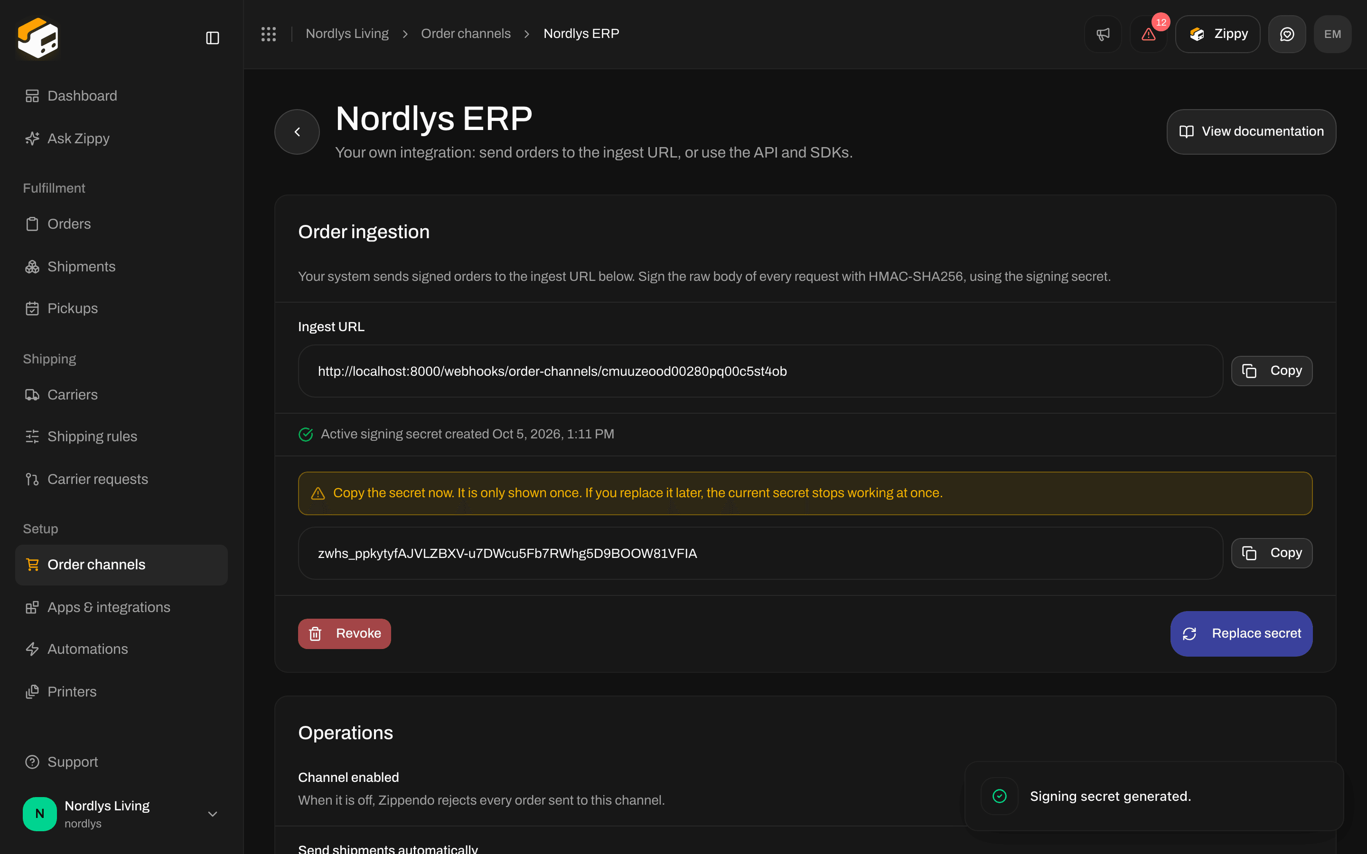Open Dashboard in sidebar
1367x854 pixels.
(122, 96)
